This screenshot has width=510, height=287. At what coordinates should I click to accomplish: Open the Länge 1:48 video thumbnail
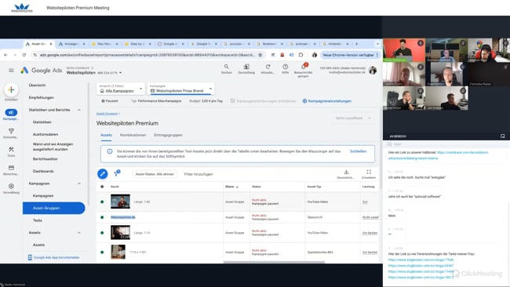pos(120,202)
